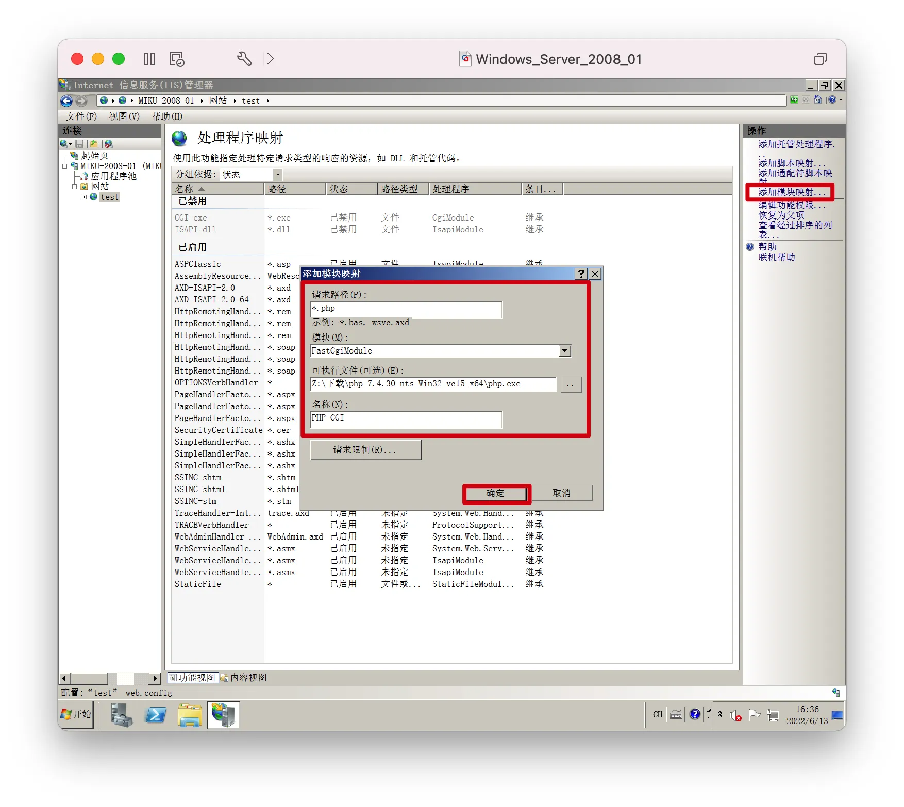This screenshot has width=904, height=807.
Task: Open the help dropdown arrow in address toolbar
Action: click(841, 100)
